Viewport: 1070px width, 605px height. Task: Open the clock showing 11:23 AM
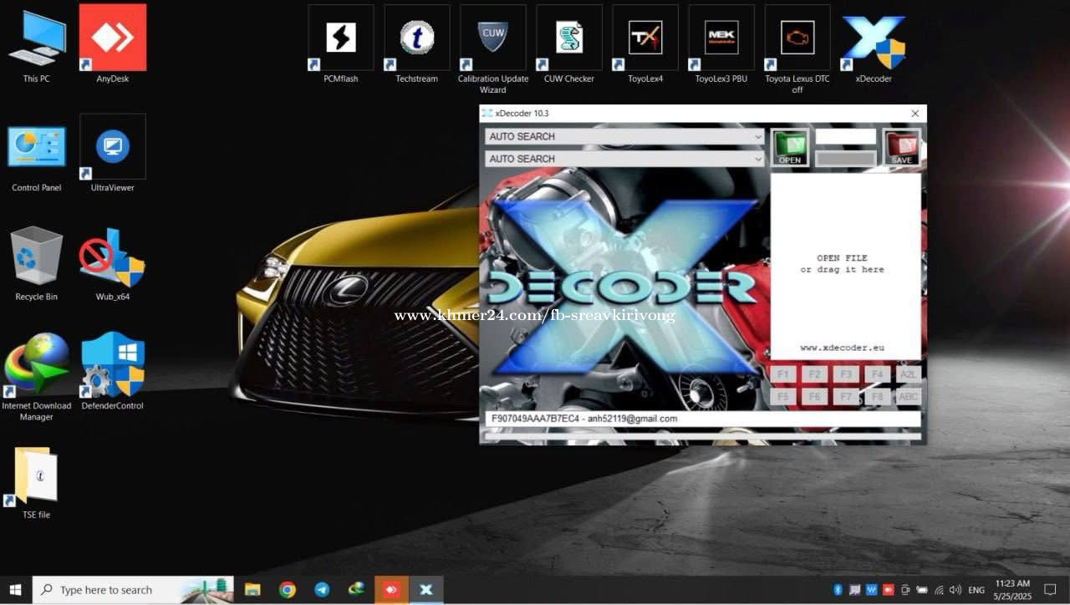[x=1012, y=589]
